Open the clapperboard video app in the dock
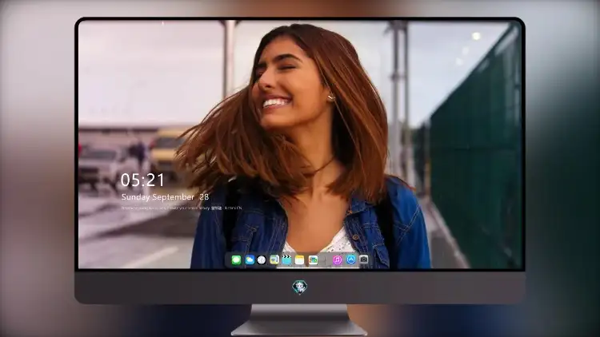This screenshot has width=600, height=337. pyautogui.click(x=286, y=260)
